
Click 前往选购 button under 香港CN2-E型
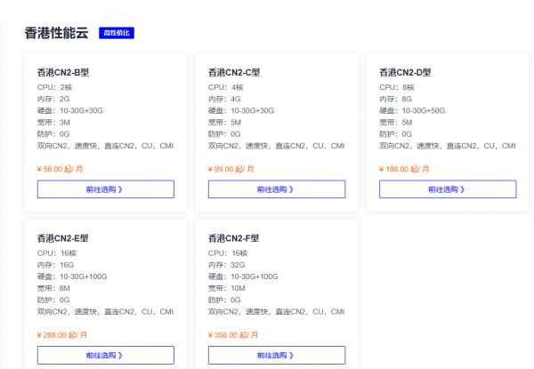(106, 355)
